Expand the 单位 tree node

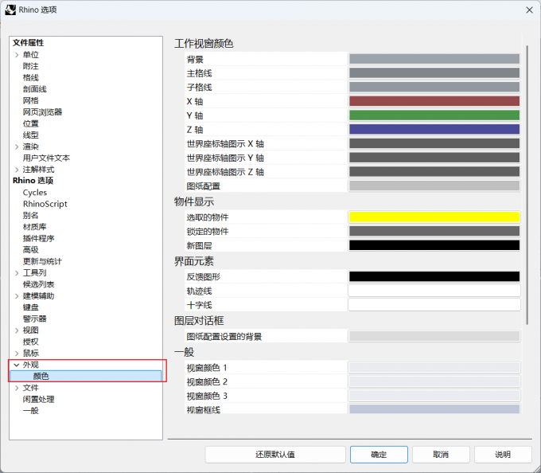[x=17, y=55]
